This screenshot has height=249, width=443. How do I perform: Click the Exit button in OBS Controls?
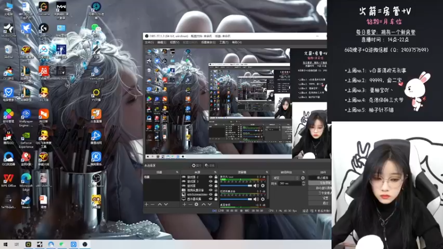tap(320, 203)
